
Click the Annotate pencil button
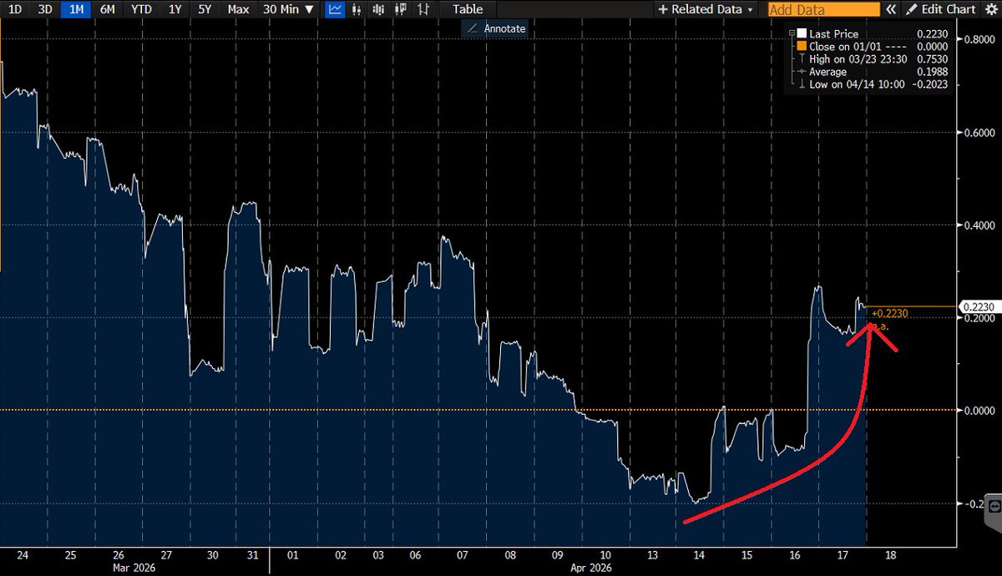pos(495,28)
